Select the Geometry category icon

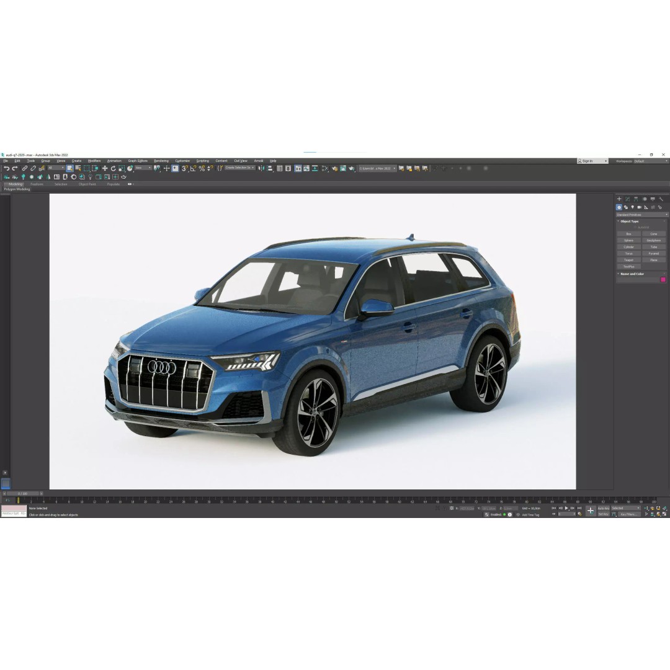pyautogui.click(x=619, y=207)
